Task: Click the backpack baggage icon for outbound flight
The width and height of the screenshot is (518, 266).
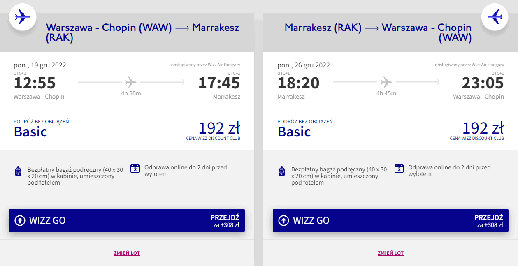Action: click(18, 171)
